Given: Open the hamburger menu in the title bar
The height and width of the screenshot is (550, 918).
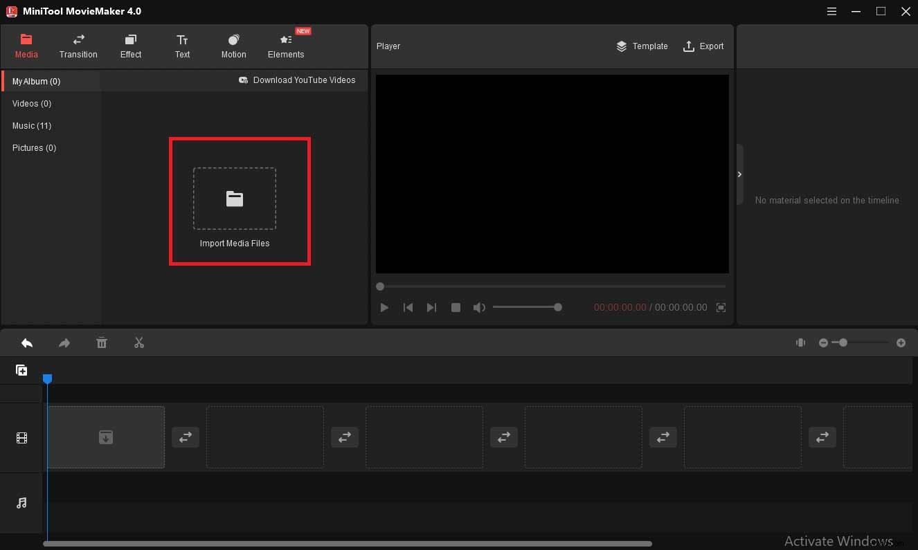Looking at the screenshot, I should [831, 11].
